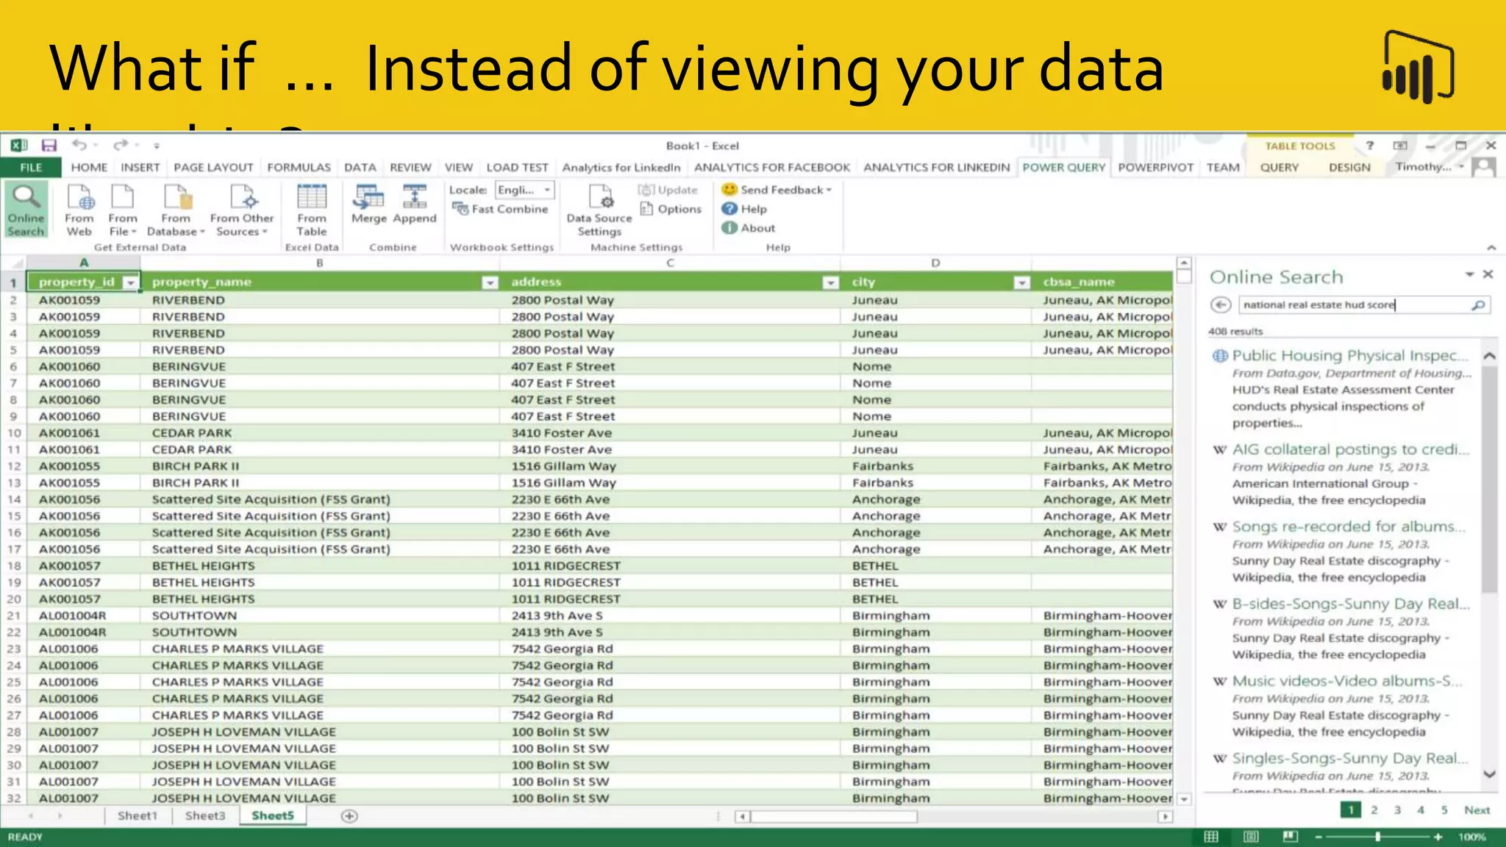
Task: Switch to the POWERPIVOT tab
Action: (1155, 168)
